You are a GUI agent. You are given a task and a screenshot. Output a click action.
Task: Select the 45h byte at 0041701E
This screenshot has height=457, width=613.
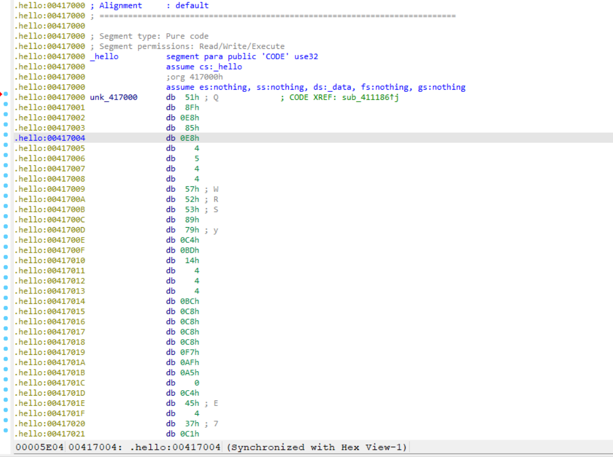[x=192, y=403]
